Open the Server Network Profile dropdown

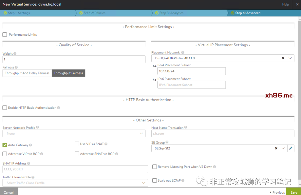click(74, 134)
